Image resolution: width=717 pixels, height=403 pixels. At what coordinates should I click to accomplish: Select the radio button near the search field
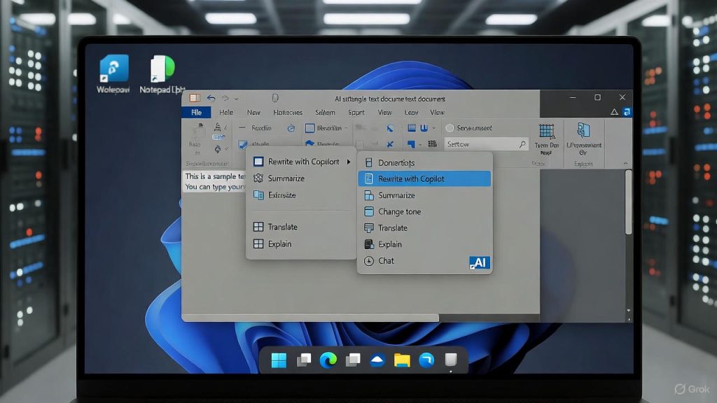[x=450, y=127]
